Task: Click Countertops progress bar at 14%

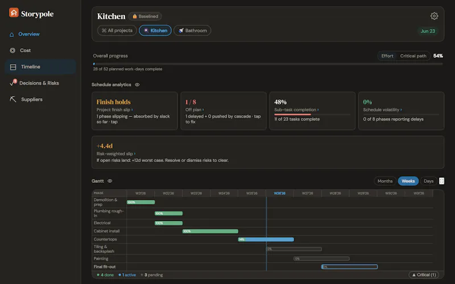Action: [x=266, y=239]
